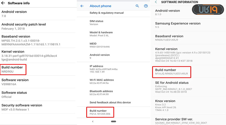Open Safety & regulatory manual
The width and height of the screenshot is (226, 125).
click(106, 13)
